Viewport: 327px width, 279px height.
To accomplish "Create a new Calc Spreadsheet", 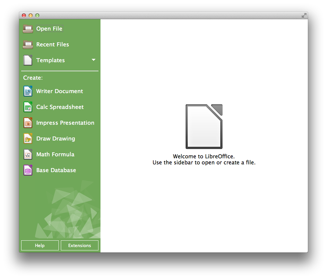I will click(x=60, y=107).
